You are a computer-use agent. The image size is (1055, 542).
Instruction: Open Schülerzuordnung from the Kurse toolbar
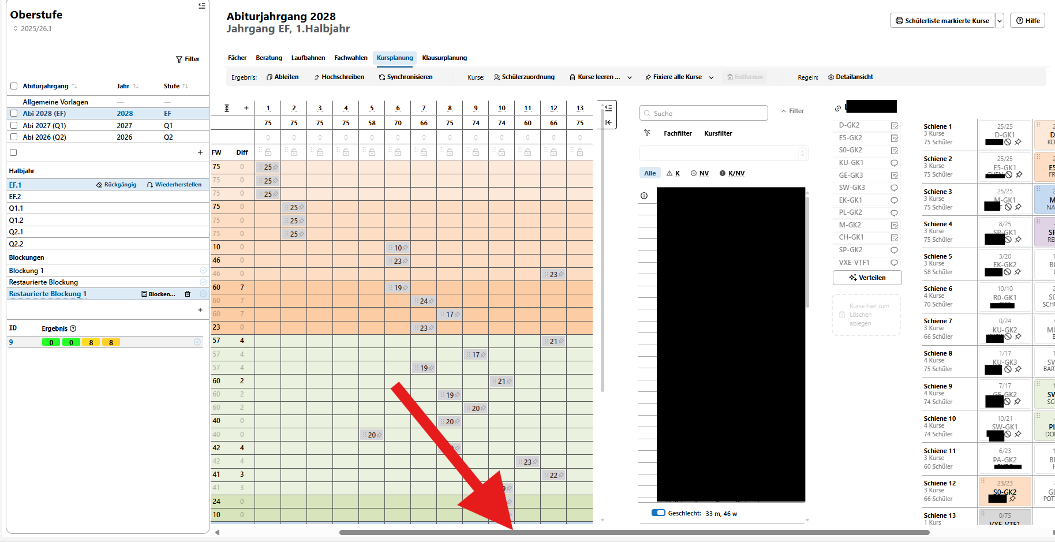[x=524, y=77]
